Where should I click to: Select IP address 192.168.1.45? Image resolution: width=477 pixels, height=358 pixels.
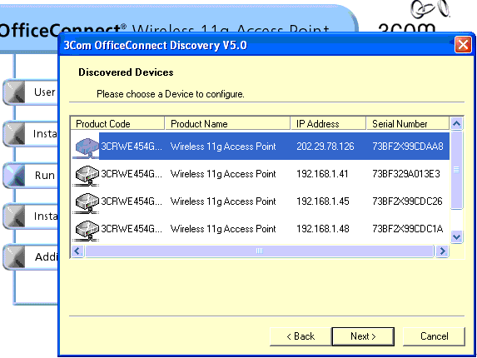click(x=323, y=201)
